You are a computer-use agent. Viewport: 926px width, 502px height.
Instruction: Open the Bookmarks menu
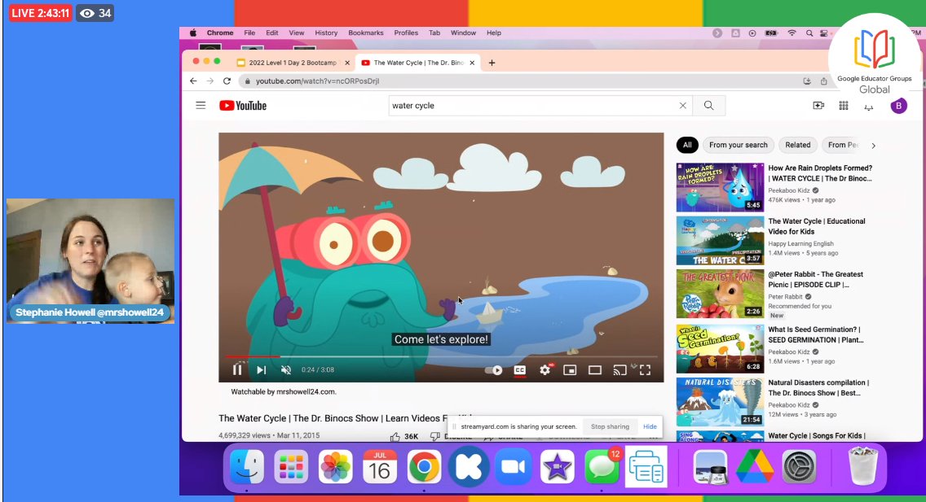coord(365,33)
